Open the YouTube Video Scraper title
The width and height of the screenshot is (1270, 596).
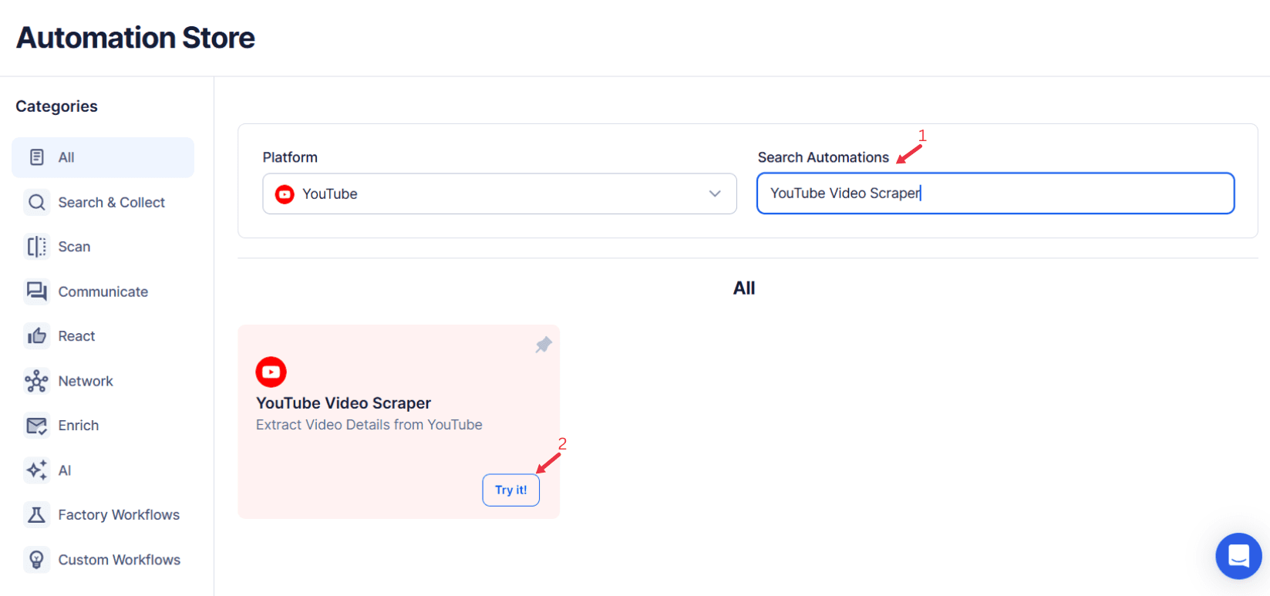[x=343, y=403]
